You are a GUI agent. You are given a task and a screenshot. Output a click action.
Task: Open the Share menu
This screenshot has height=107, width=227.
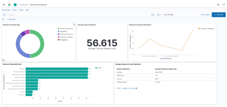[x=15, y=10]
